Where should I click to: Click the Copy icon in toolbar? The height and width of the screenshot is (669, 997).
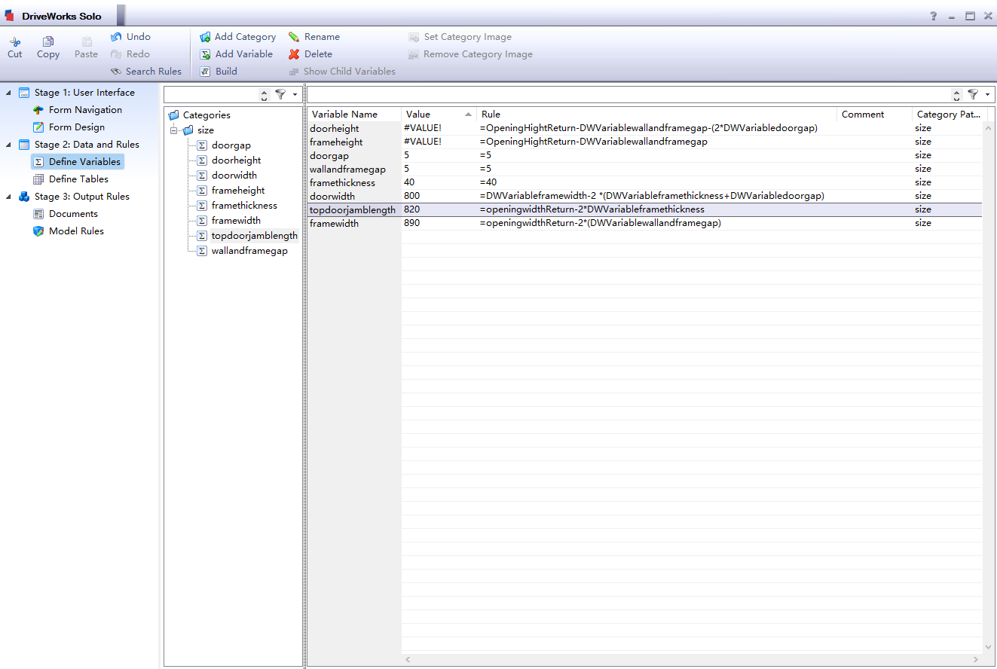point(48,42)
